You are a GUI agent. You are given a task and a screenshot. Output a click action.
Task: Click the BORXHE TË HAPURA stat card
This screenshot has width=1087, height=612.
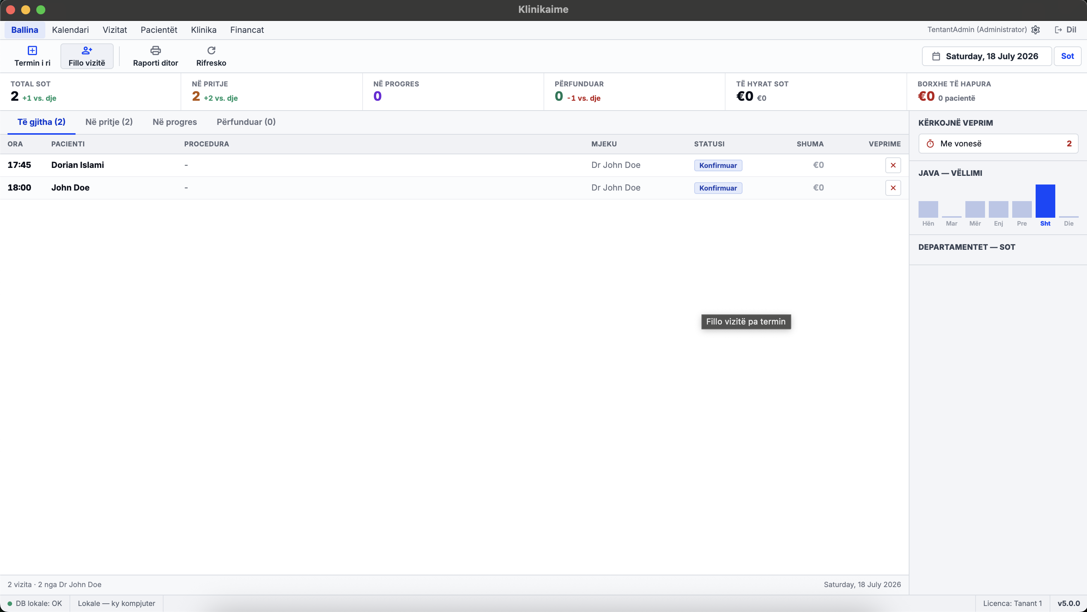point(997,92)
